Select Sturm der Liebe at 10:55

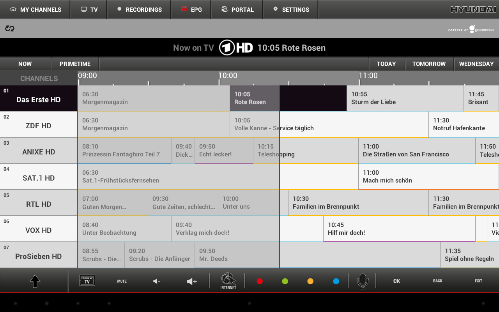point(405,98)
